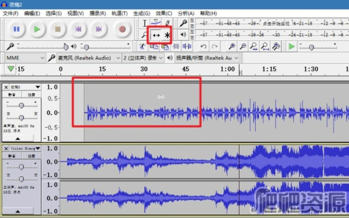Skip to the end of the project
The width and height of the screenshot is (349, 218).
pyautogui.click(x=99, y=29)
